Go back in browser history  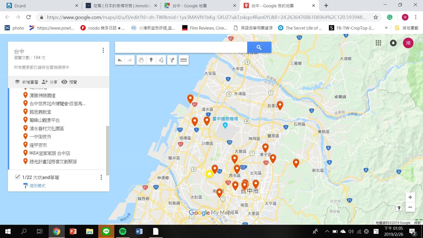(x=7, y=17)
